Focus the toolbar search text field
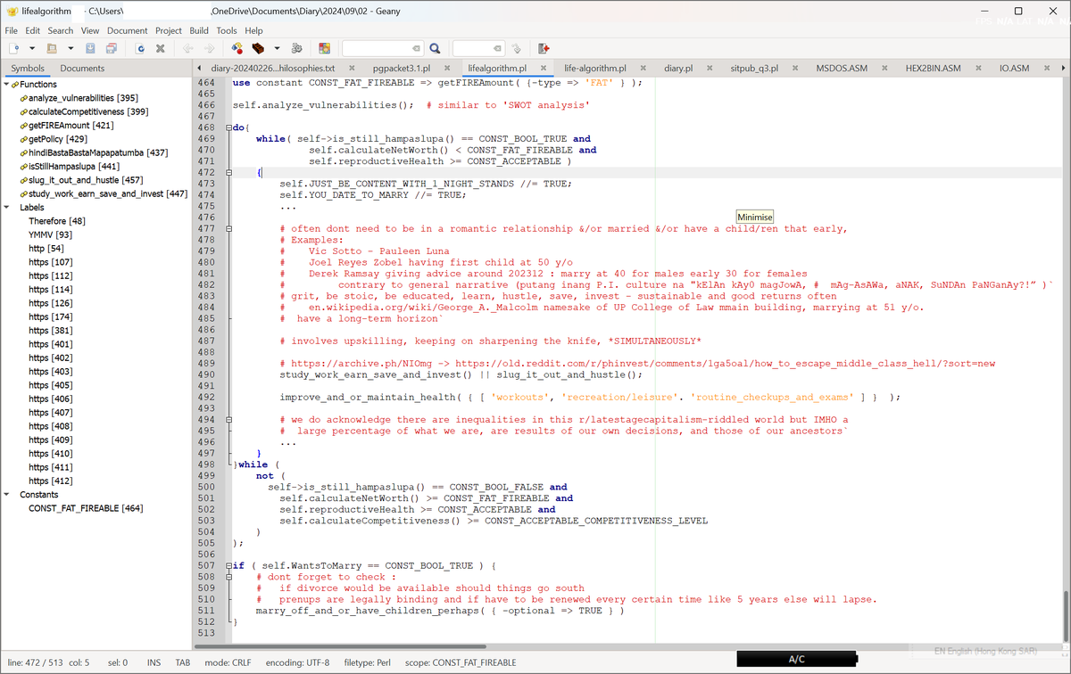 tap(382, 48)
